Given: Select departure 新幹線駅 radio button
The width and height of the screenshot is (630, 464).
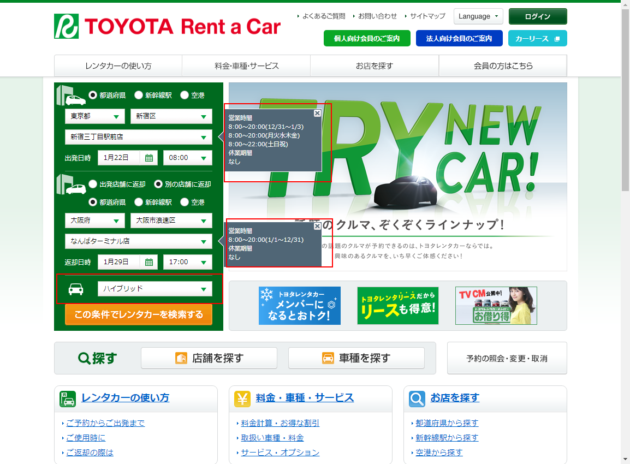Looking at the screenshot, I should pos(139,95).
